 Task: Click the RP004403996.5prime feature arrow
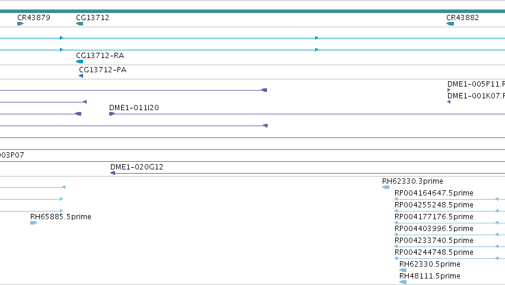tap(396, 235)
